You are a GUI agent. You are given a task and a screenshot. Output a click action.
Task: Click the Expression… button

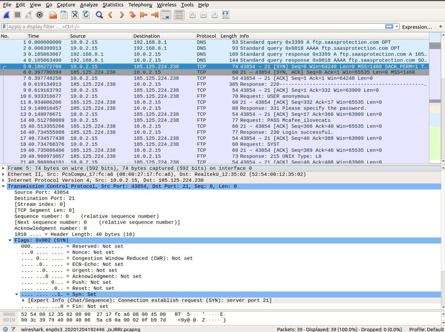click(x=417, y=27)
